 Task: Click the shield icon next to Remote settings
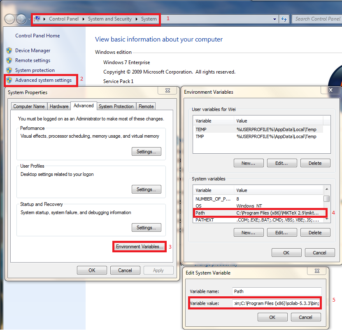(x=9, y=60)
